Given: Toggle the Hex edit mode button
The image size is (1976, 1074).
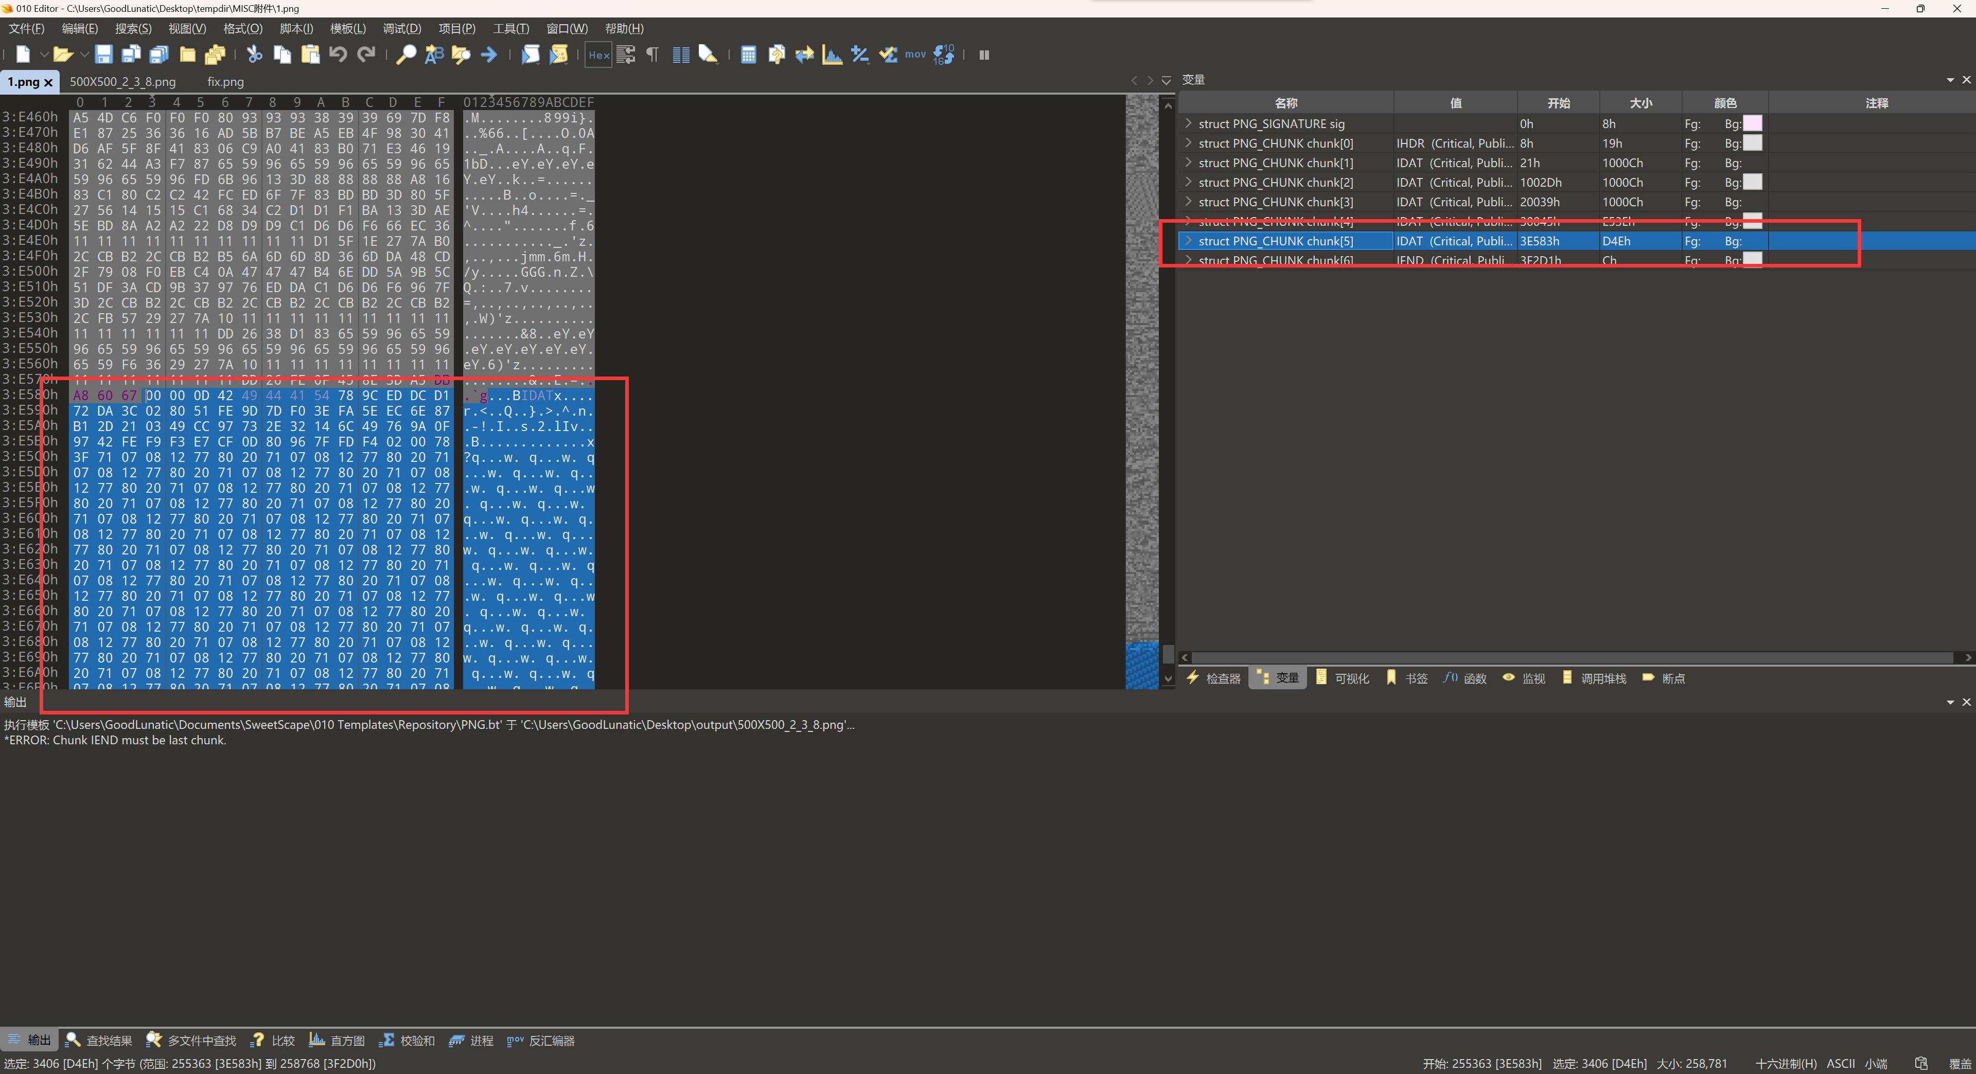Looking at the screenshot, I should point(598,55).
